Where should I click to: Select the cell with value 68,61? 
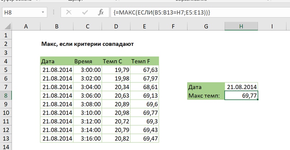[144, 87]
